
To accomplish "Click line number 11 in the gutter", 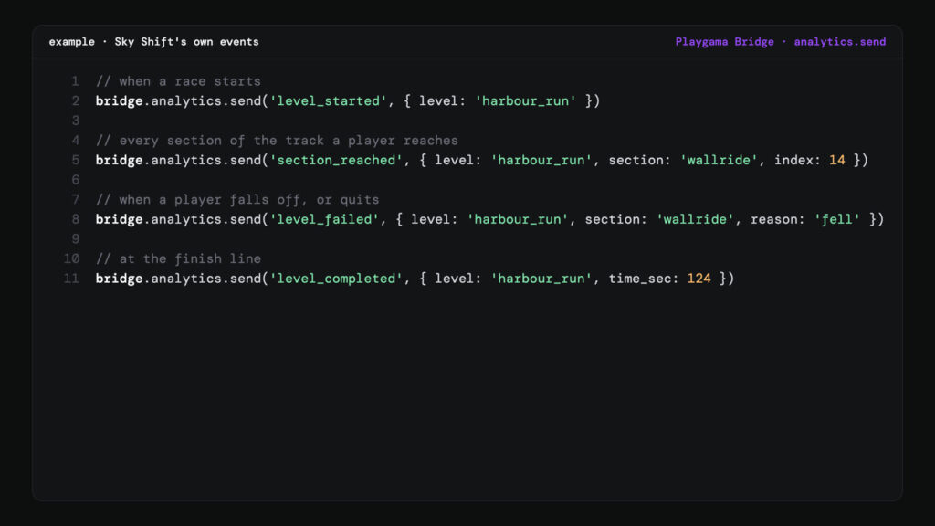I will (x=71, y=279).
